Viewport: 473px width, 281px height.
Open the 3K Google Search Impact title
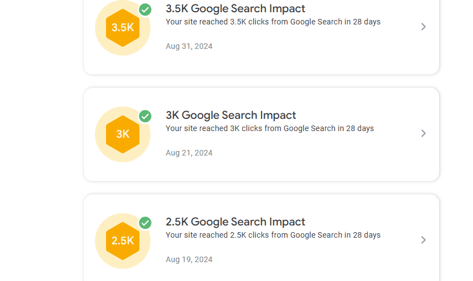[231, 115]
